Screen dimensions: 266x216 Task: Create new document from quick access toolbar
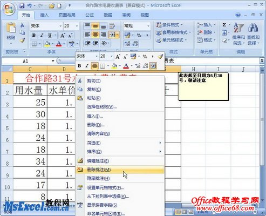[x=59, y=6]
